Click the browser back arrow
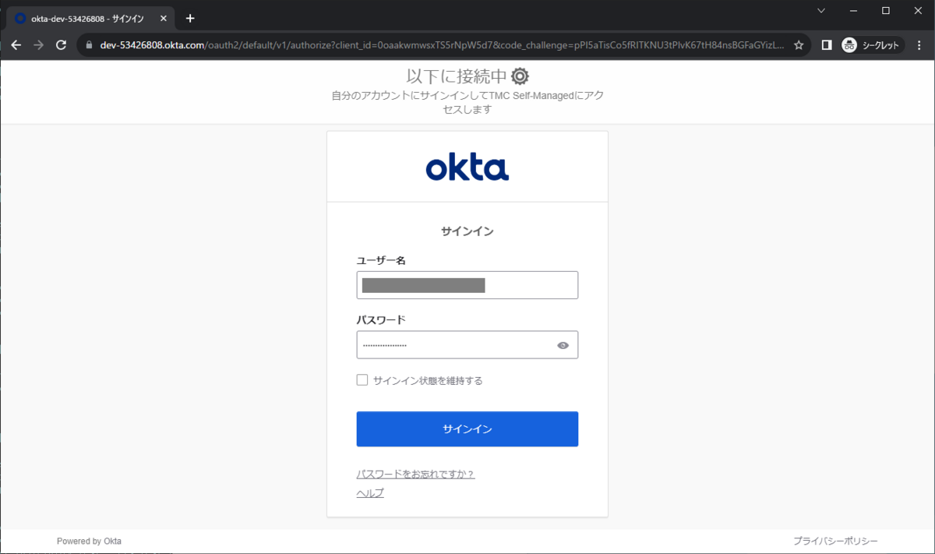The width and height of the screenshot is (935, 554). tap(16, 45)
